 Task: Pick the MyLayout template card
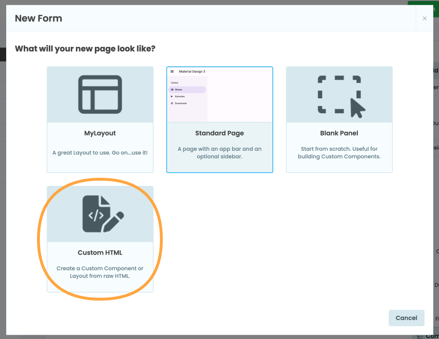pyautogui.click(x=100, y=119)
